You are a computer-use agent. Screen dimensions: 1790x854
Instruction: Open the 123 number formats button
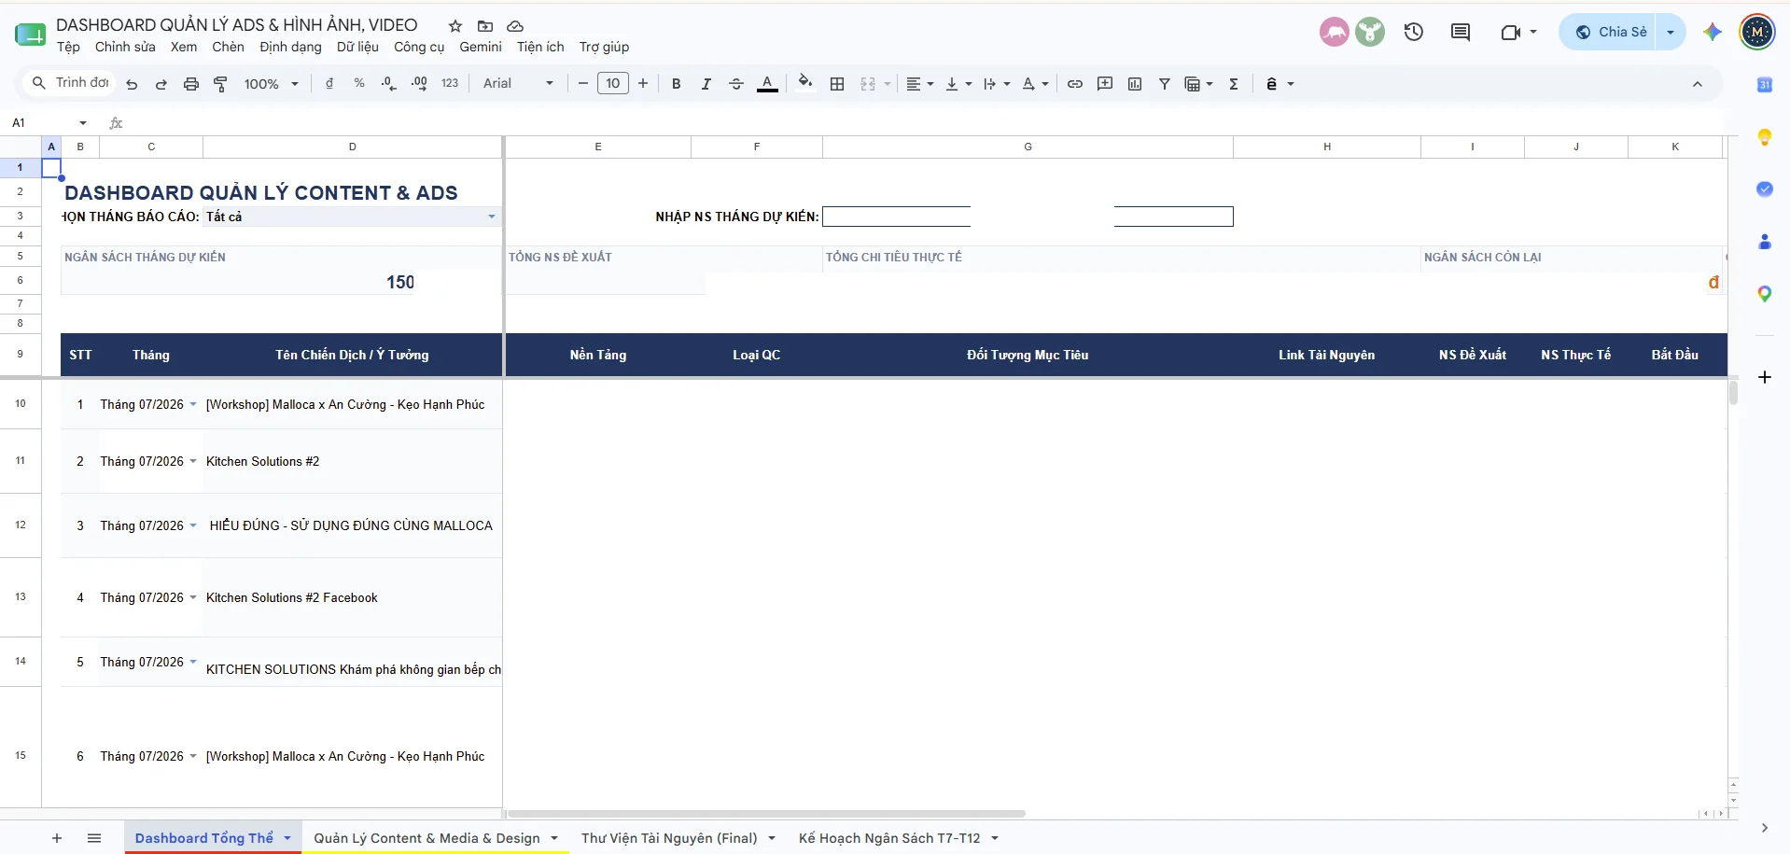coord(450,84)
